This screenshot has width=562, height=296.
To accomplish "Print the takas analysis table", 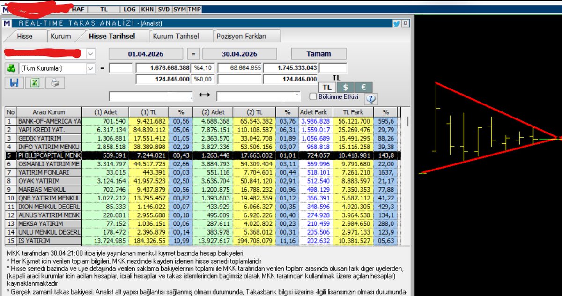I will tap(55, 83).
